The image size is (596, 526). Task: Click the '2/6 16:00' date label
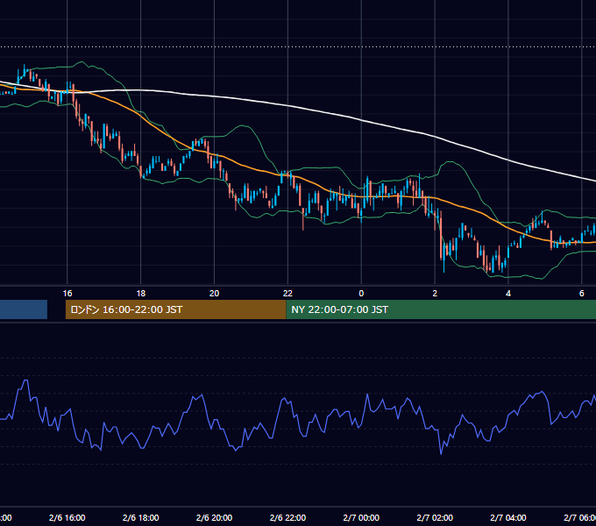click(67, 517)
